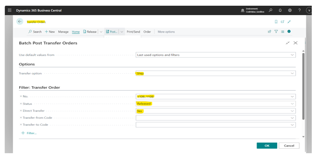Image resolution: width=313 pixels, height=154 pixels.
Task: Show the FactBox information icon
Action: (289, 31)
